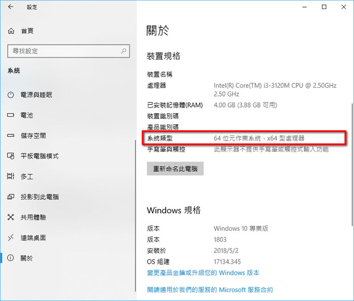Click the back arrow icon
This screenshot has height=301, width=354.
[11, 7]
